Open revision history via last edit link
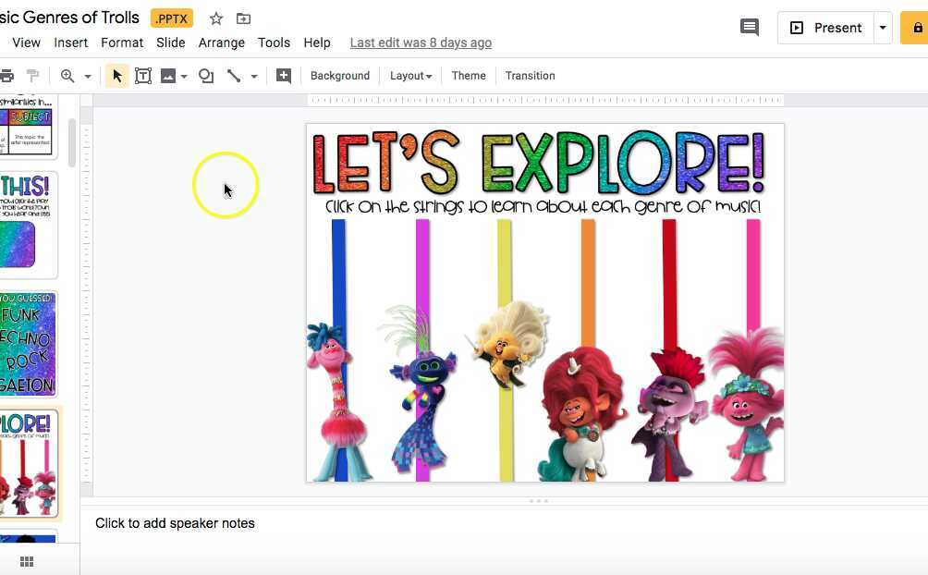Screen dimensions: 928x575 tap(421, 43)
